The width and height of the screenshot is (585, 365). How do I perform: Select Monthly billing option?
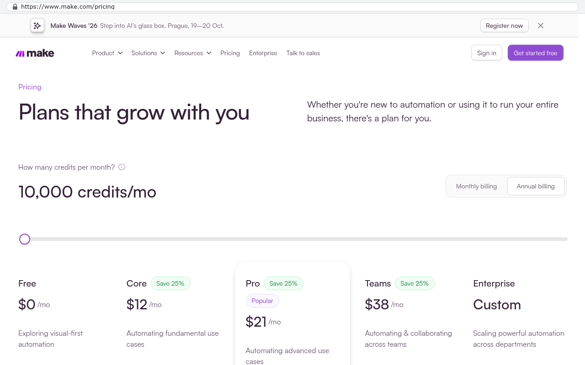coord(476,186)
